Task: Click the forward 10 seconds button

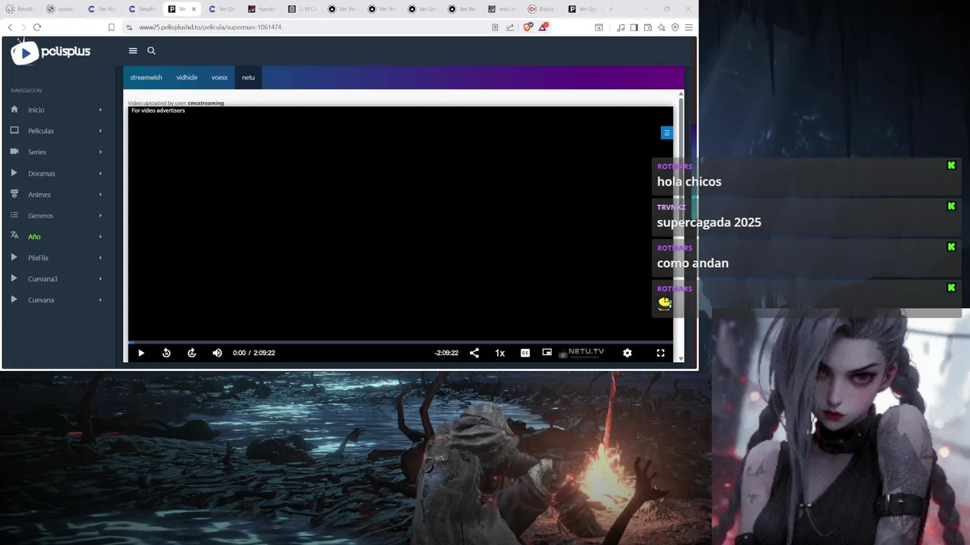Action: coord(192,353)
